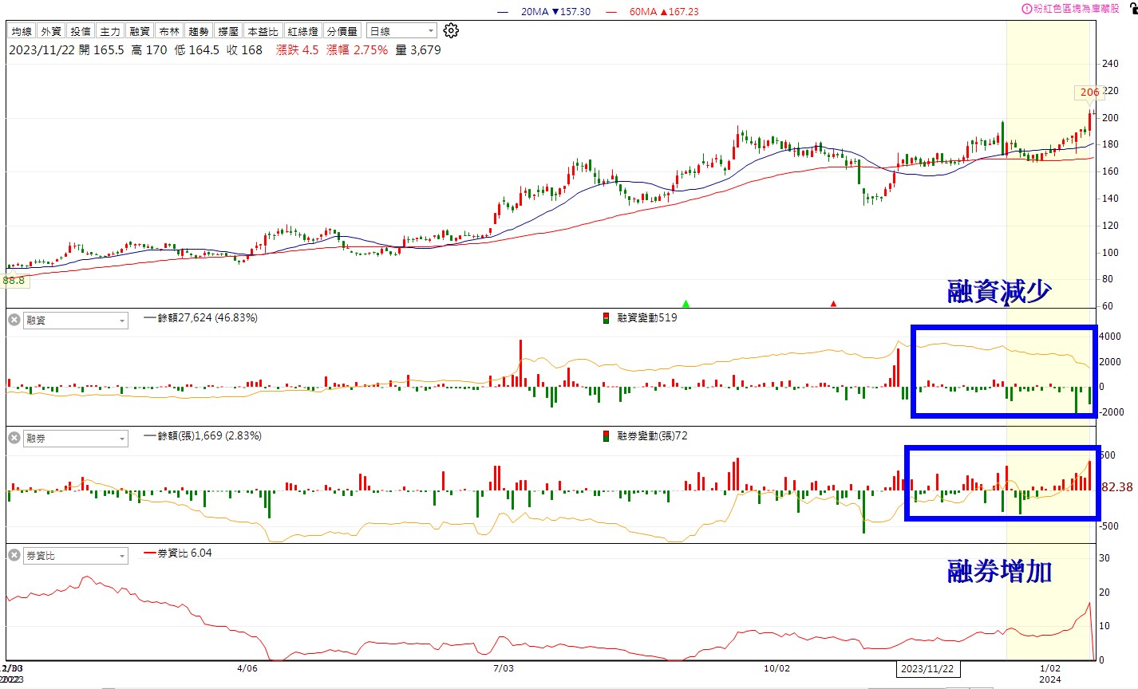Image resolution: width=1138 pixels, height=689 pixels.
Task: Click the 本益比 button
Action: (x=263, y=31)
